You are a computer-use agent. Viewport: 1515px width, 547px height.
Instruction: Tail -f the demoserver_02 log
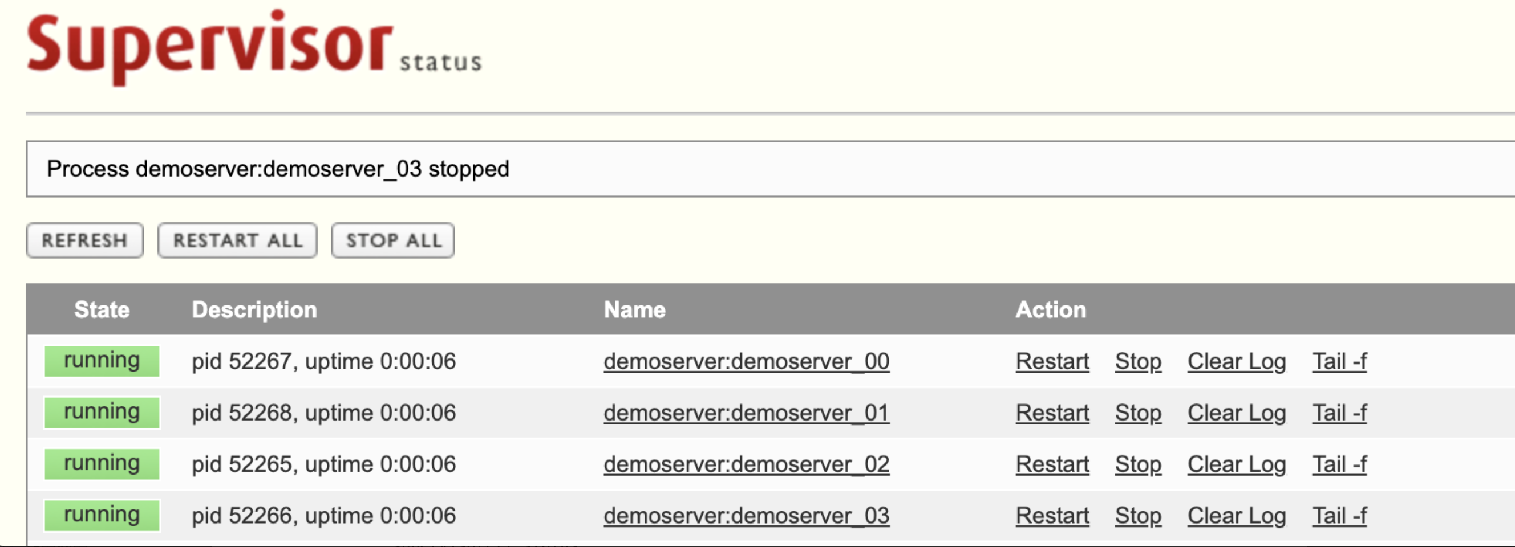[x=1339, y=464]
